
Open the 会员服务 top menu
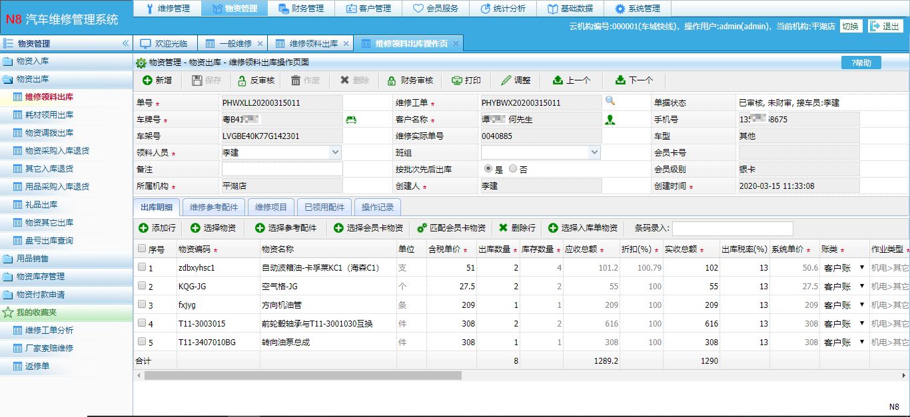pos(436,9)
